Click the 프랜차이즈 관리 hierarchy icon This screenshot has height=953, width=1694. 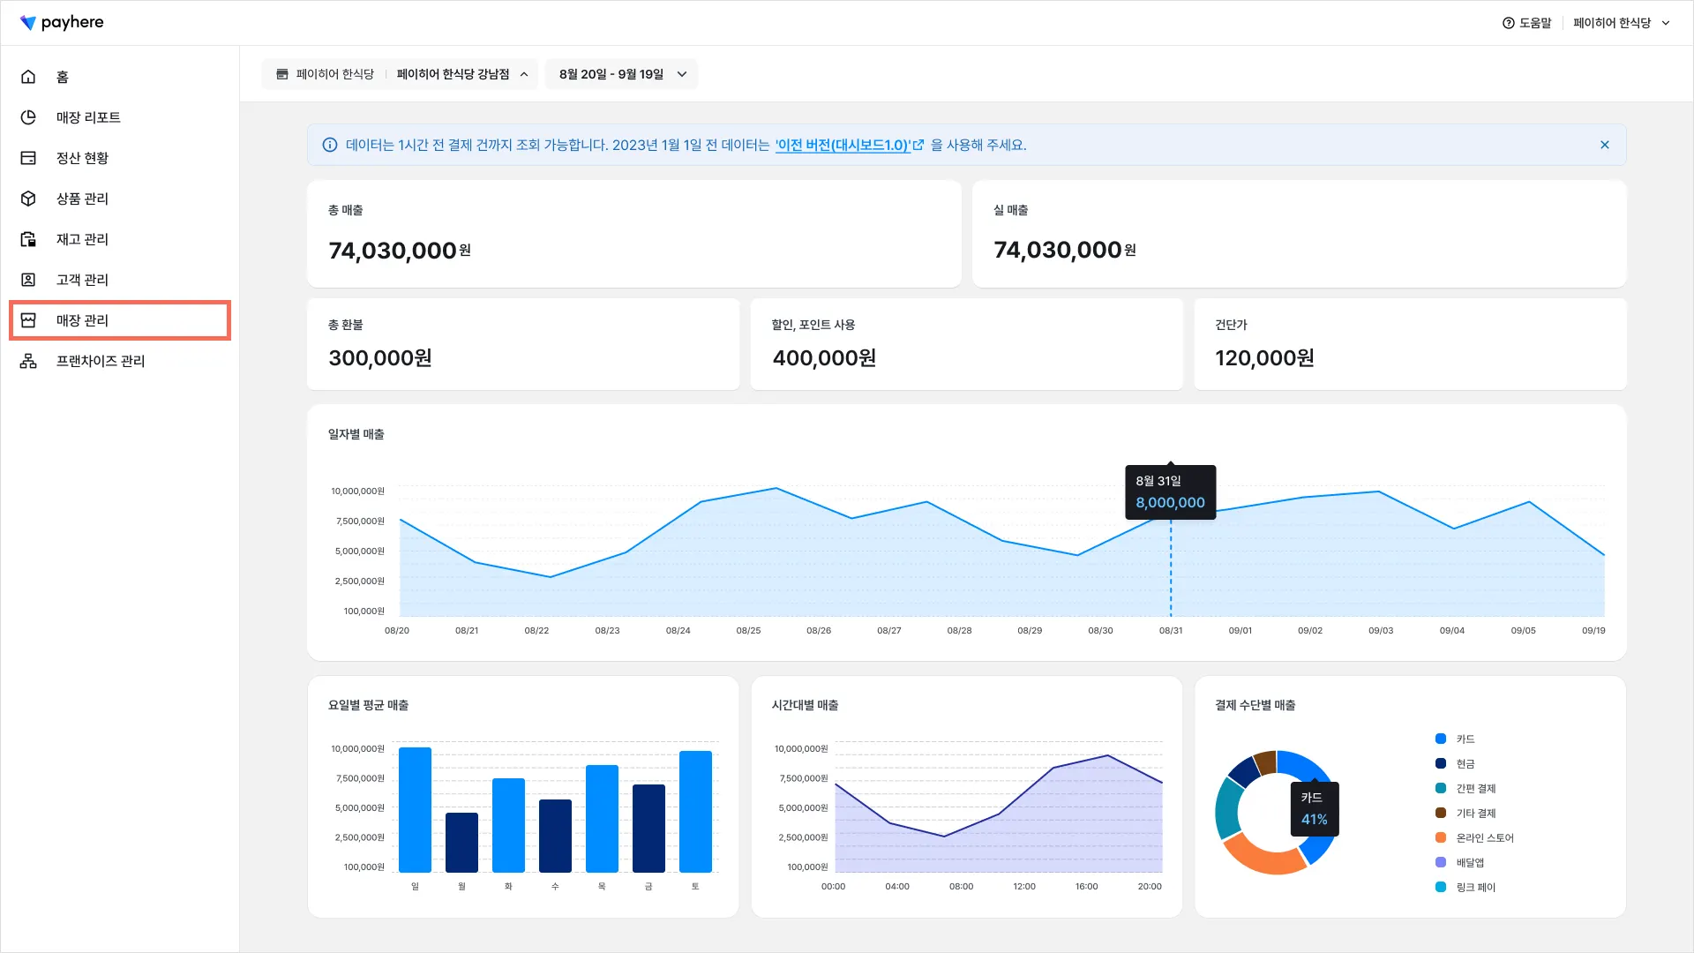click(x=28, y=361)
